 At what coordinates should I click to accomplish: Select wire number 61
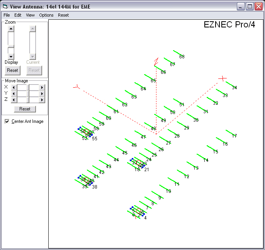point(116,112)
